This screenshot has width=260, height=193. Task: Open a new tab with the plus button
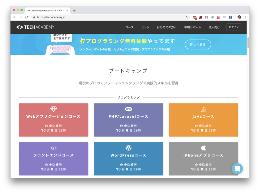74,10
